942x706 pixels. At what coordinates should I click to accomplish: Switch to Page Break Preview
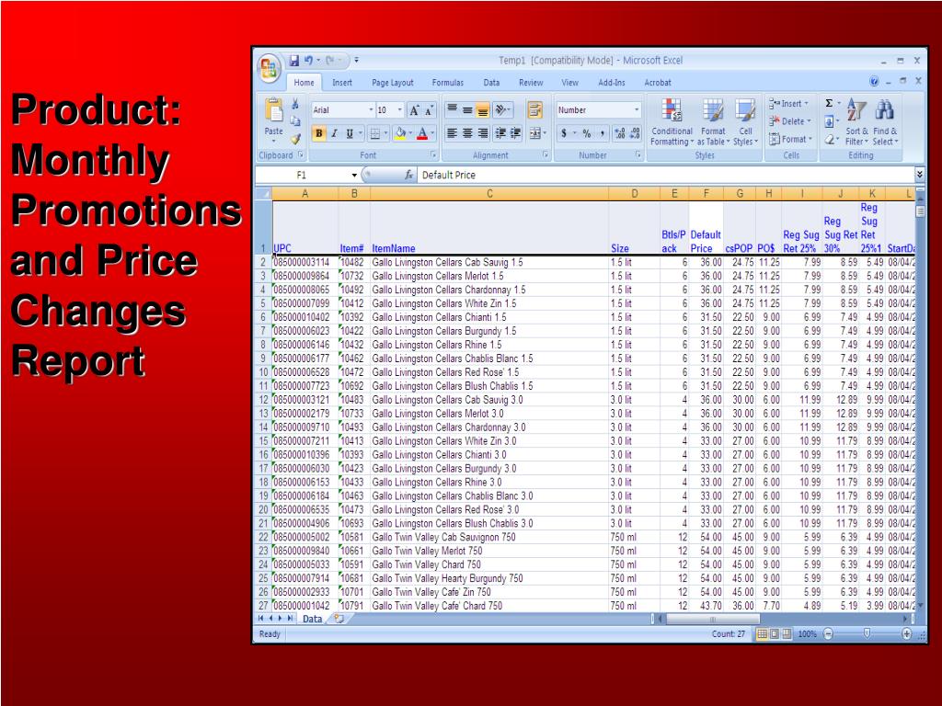pyautogui.click(x=787, y=634)
